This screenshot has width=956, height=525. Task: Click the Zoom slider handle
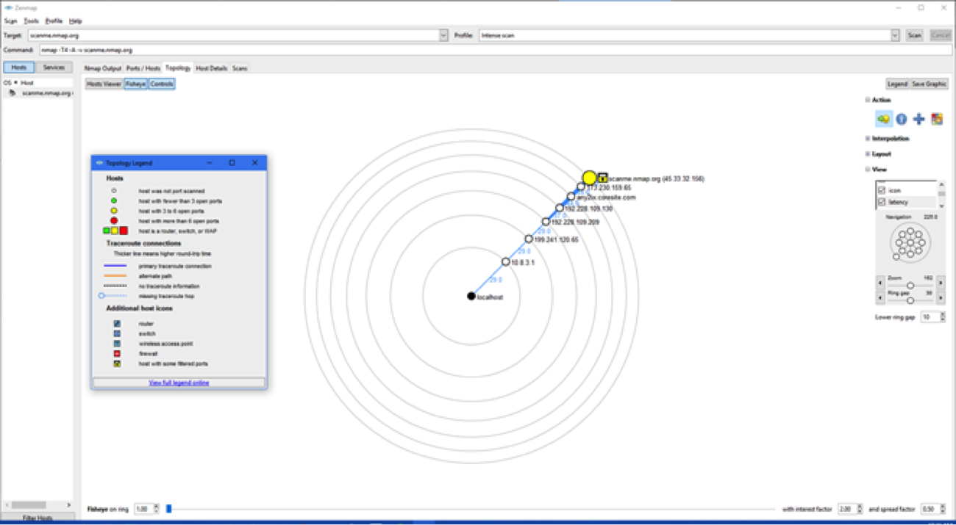pos(910,286)
